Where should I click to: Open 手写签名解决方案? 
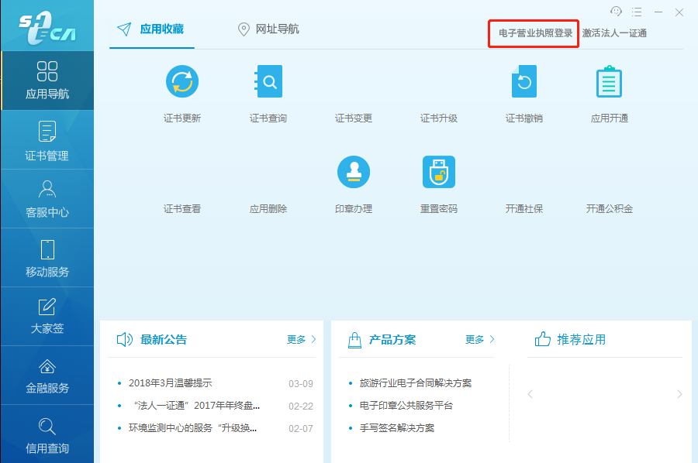pyautogui.click(x=396, y=428)
